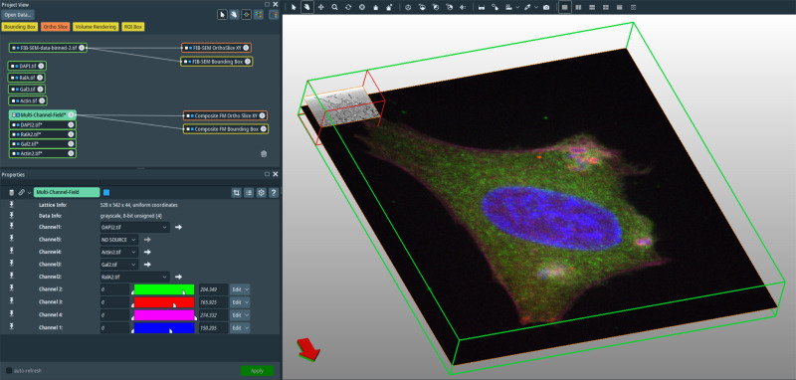Image resolution: width=796 pixels, height=380 pixels.
Task: Click the red Channel 3 colormap bar
Action: coord(164,301)
